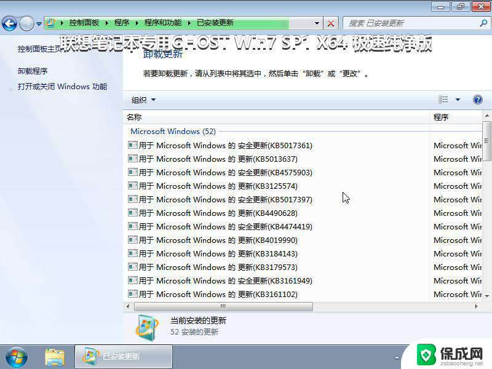Image resolution: width=492 pixels, height=369 pixels.
Task: Select 已安装更新 breadcrumb in address bar
Action: tap(215, 23)
